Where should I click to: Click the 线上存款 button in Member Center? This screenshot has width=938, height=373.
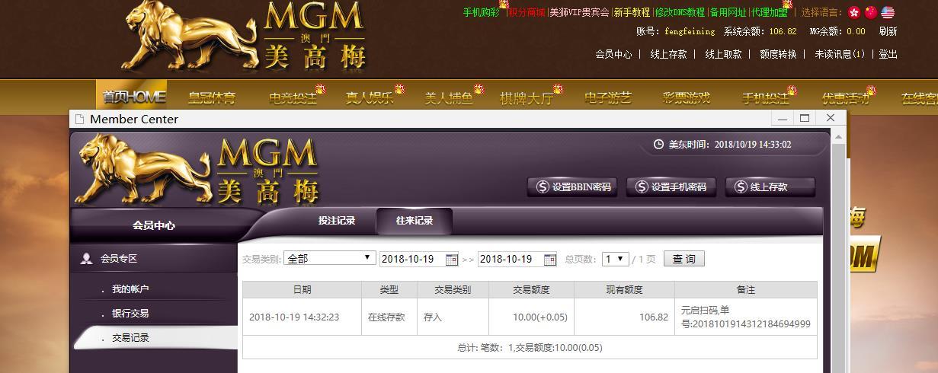point(770,187)
